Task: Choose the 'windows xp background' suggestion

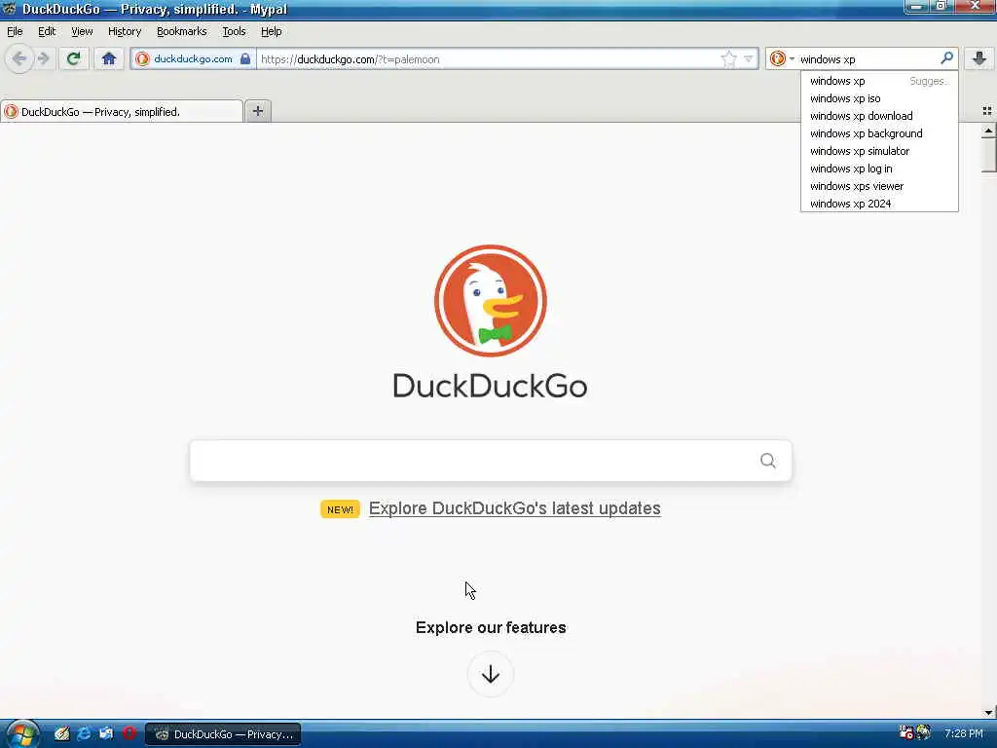Action: pyautogui.click(x=879, y=133)
